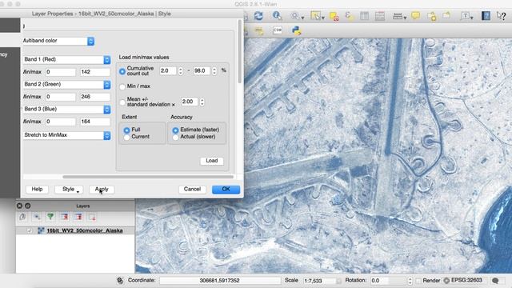Click manage layer visibility icon

(x=37, y=217)
